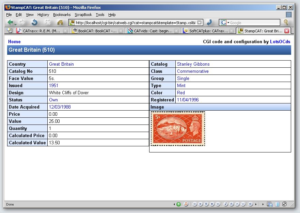The width and height of the screenshot is (300, 213).
Task: Click the speaker volume icon
Action: coord(251,204)
